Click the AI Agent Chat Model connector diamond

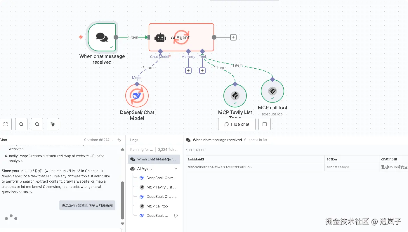pyautogui.click(x=160, y=51)
